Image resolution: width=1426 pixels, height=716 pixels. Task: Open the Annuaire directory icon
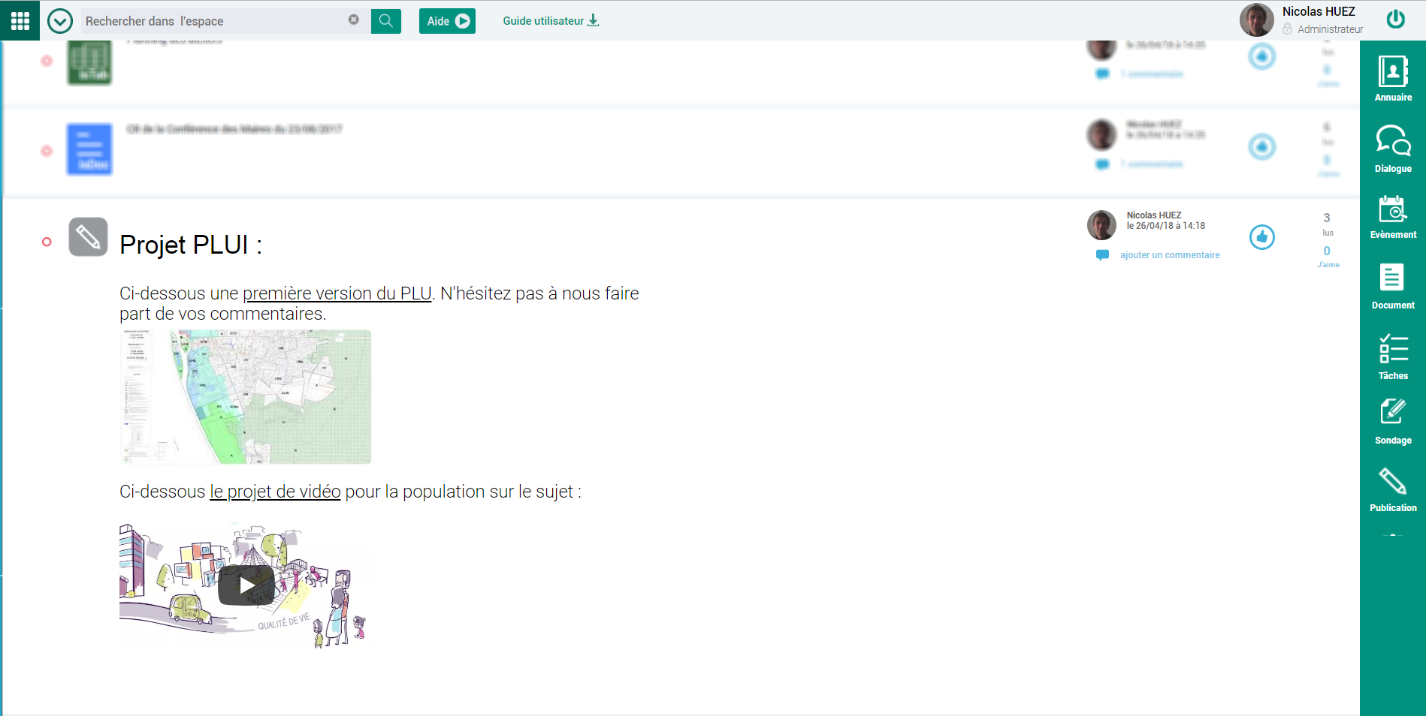click(1393, 78)
